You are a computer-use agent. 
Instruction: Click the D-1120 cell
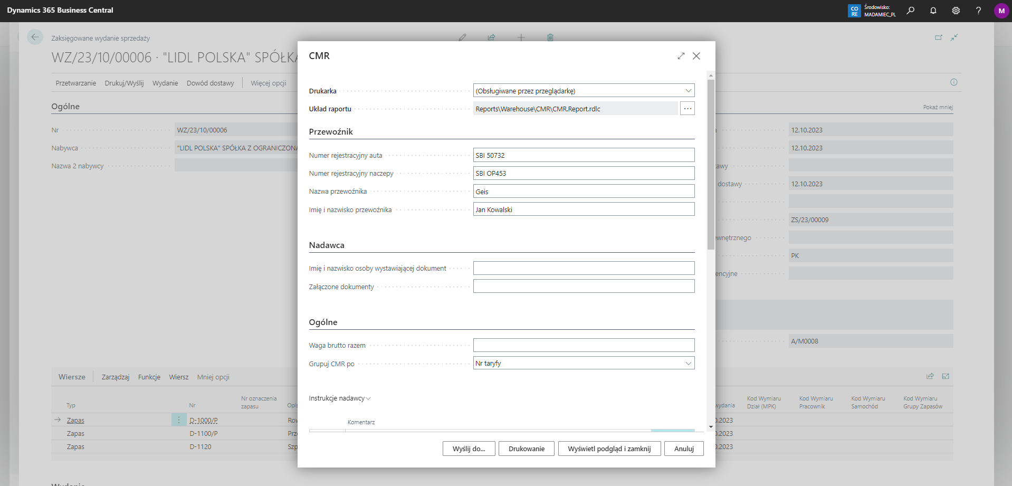click(201, 446)
